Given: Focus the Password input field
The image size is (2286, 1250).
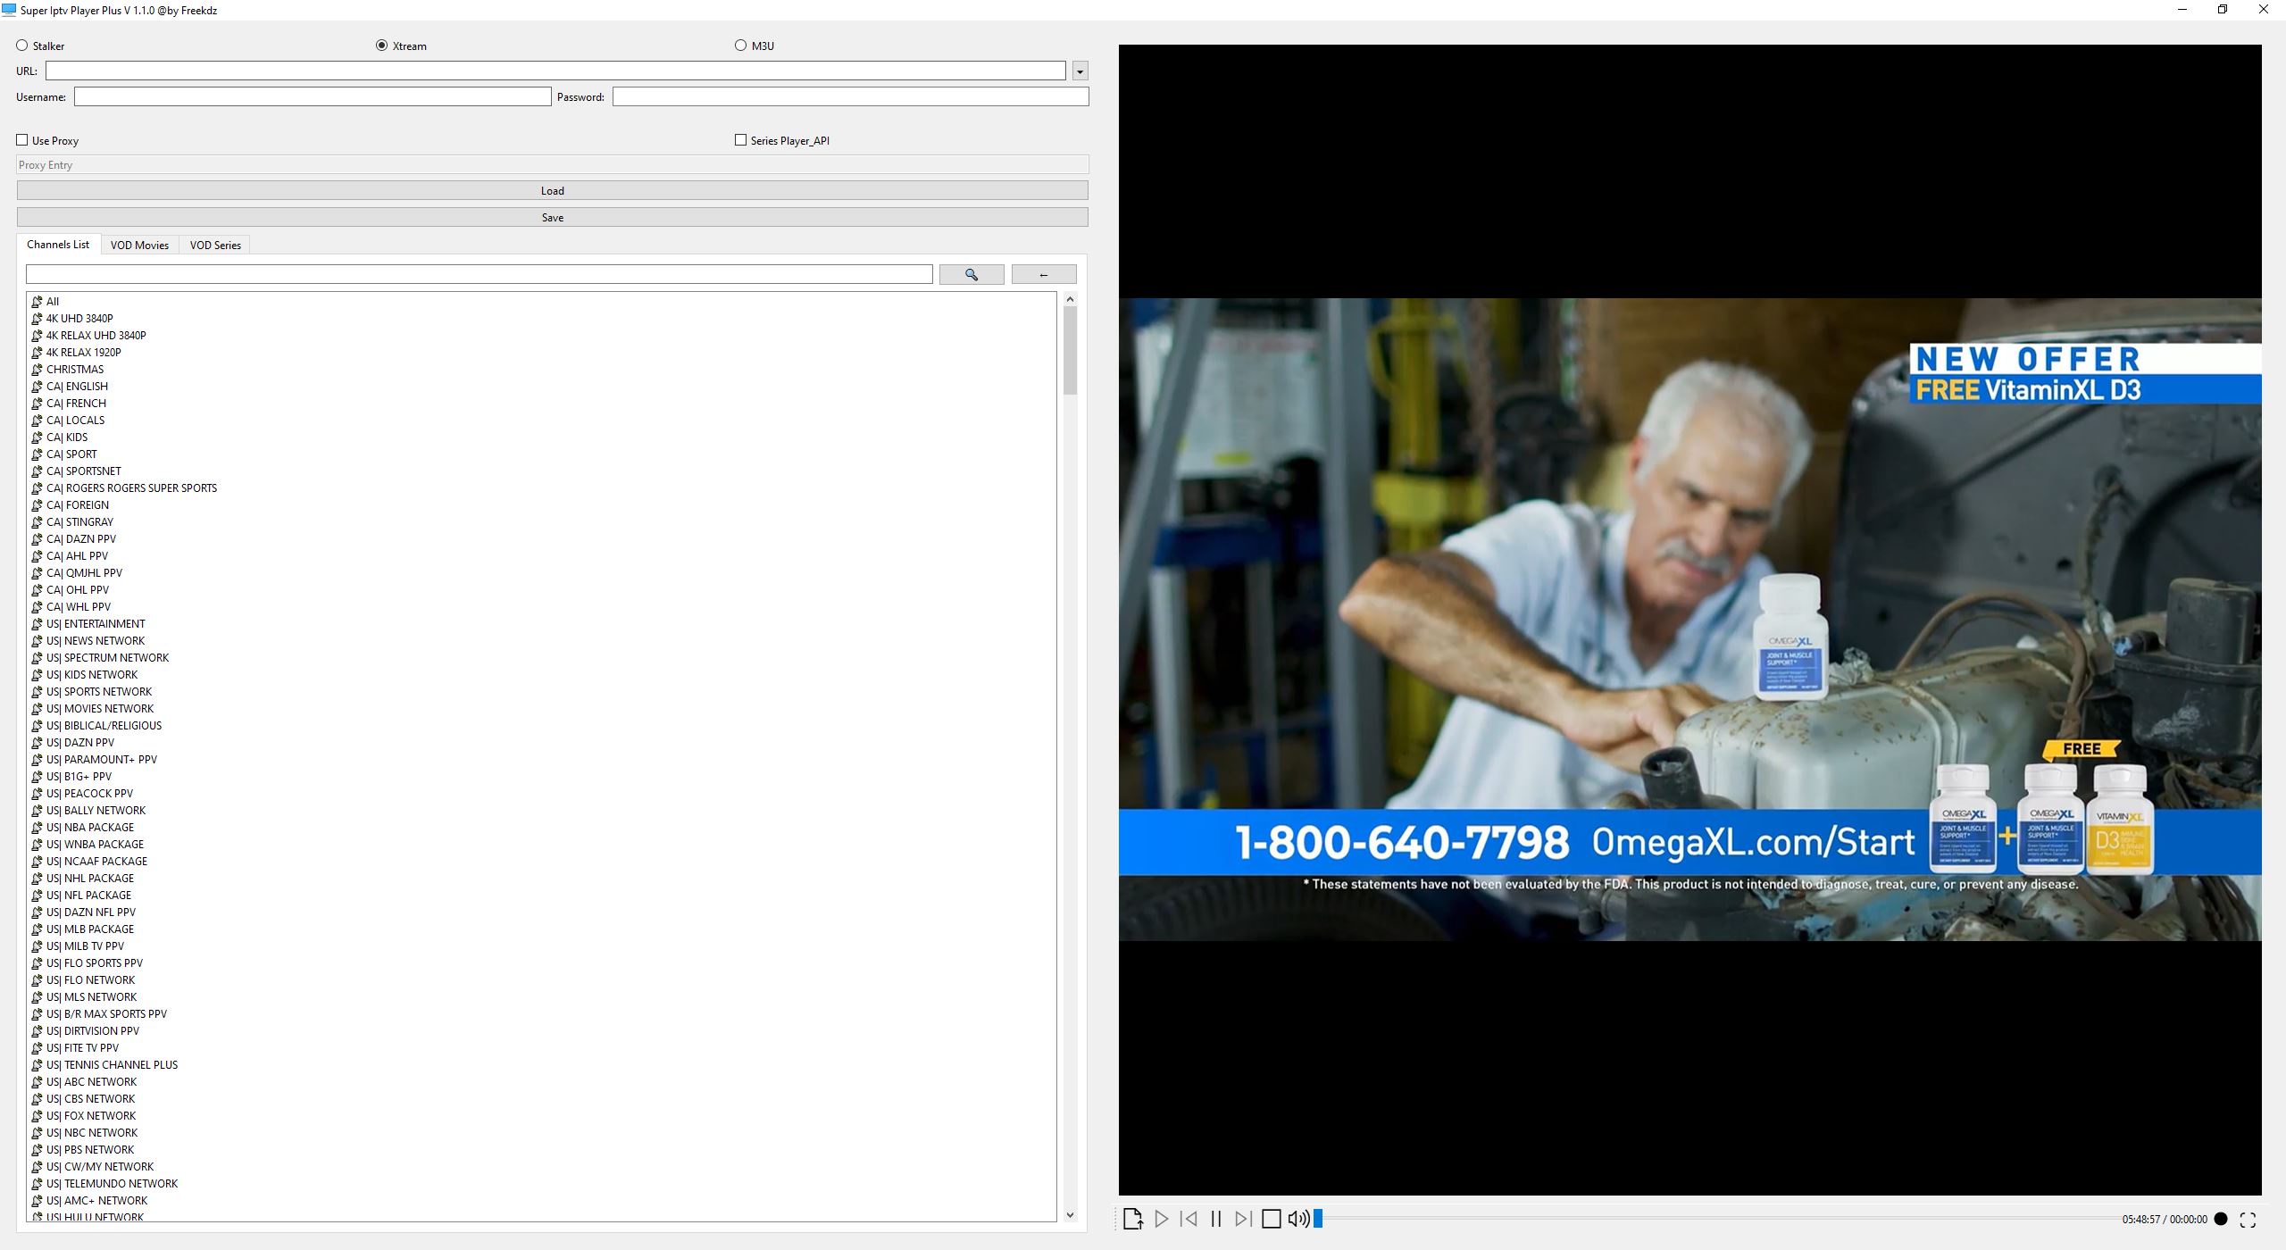Looking at the screenshot, I should coord(850,96).
